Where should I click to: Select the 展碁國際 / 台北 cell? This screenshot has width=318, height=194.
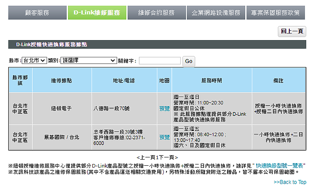coord(61,137)
